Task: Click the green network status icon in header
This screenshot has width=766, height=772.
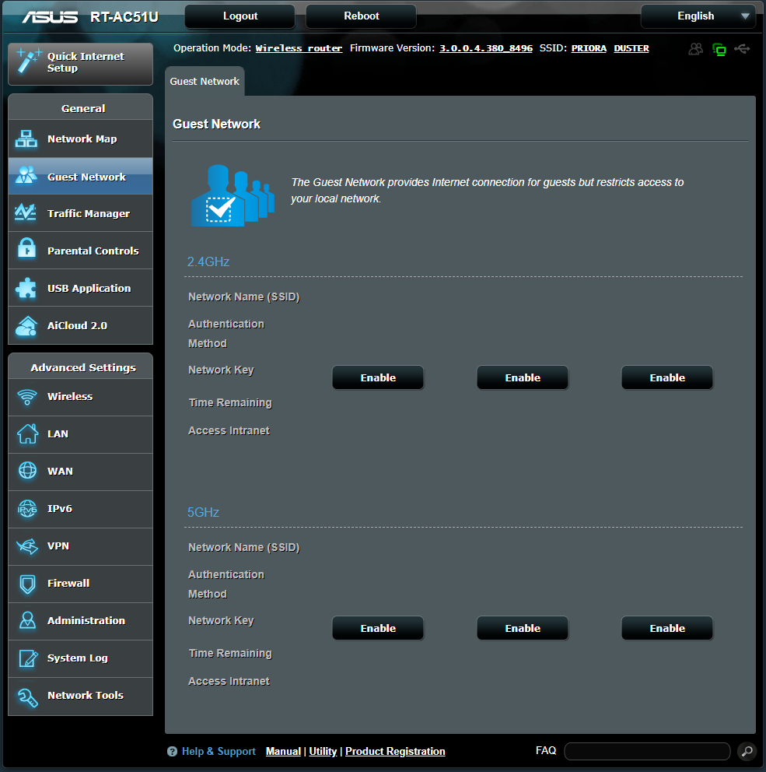Action: click(x=719, y=49)
